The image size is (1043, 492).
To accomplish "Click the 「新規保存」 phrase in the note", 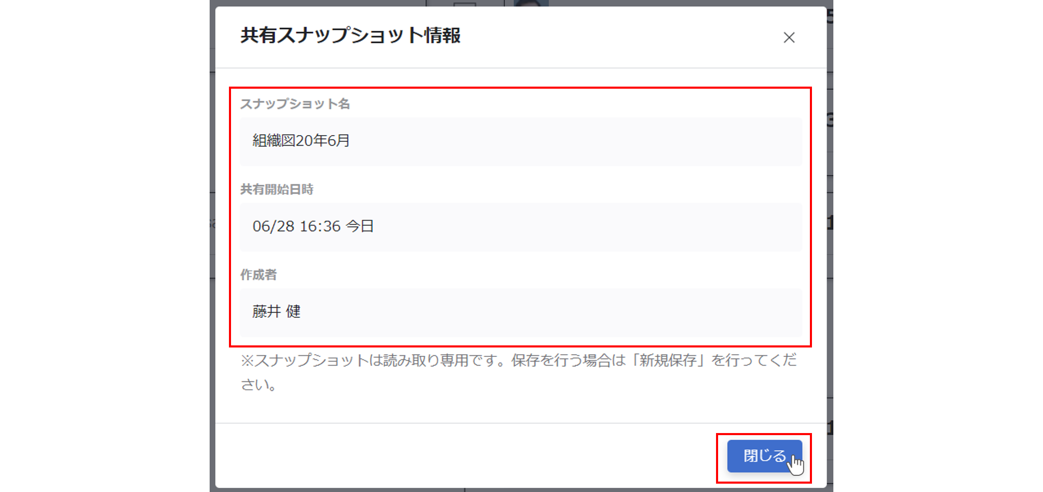I will click(x=669, y=361).
